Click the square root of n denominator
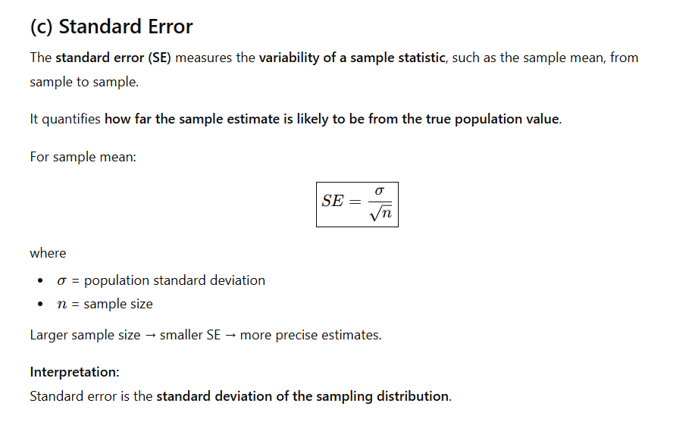The height and width of the screenshot is (422, 692). pos(380,214)
